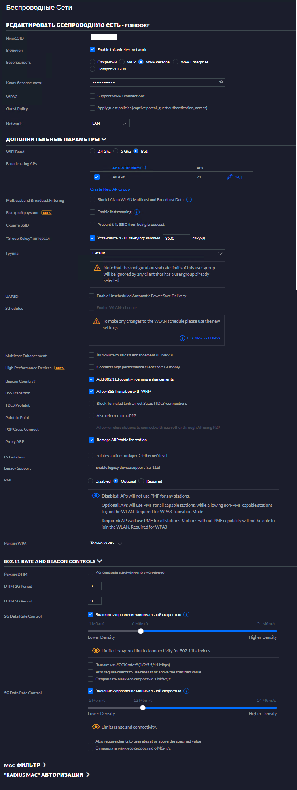Click the GTK rekeying interval field

[176, 238]
